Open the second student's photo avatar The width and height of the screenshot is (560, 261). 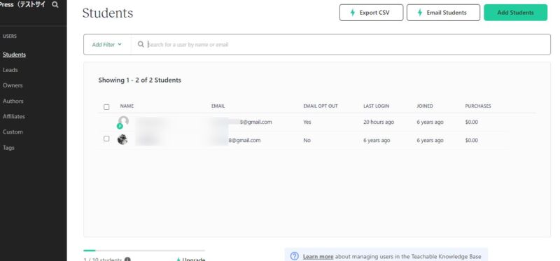click(122, 140)
